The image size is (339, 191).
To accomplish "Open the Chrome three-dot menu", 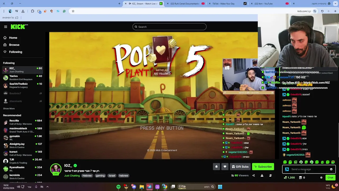I will [x=4, y=11].
